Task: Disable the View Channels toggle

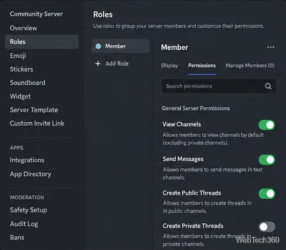Action: [267, 125]
